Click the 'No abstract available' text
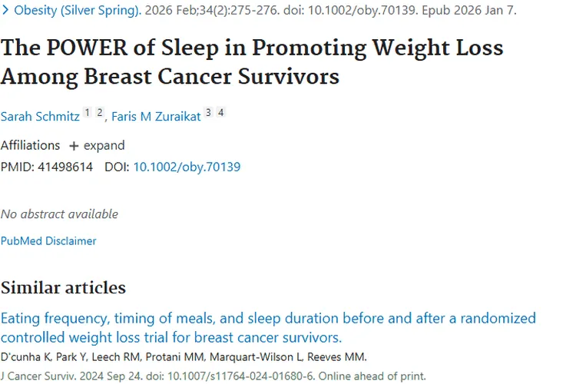 59,214
